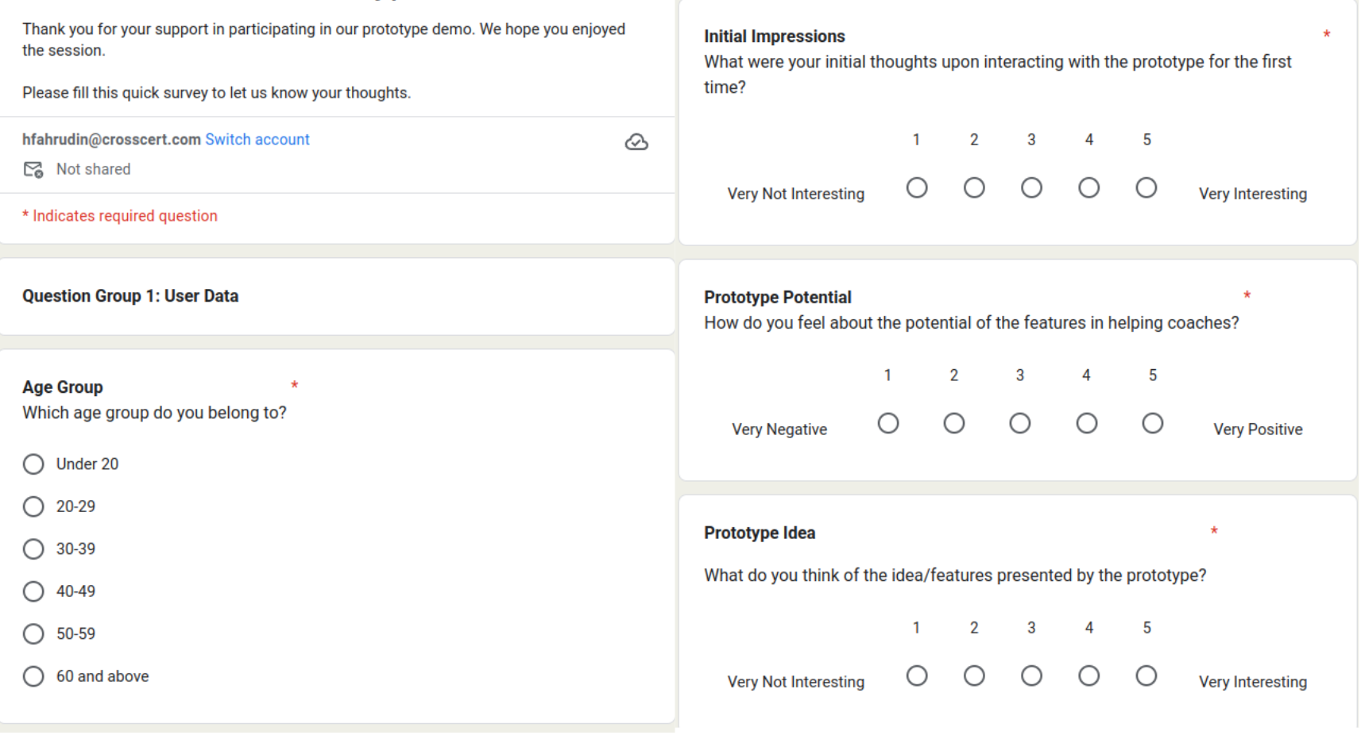1361x743 pixels.
Task: Rate Prototype Potential as 5, Very Positive
Action: tap(1153, 424)
